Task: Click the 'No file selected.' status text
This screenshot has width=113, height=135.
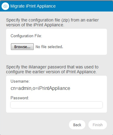Action: pos(49,47)
